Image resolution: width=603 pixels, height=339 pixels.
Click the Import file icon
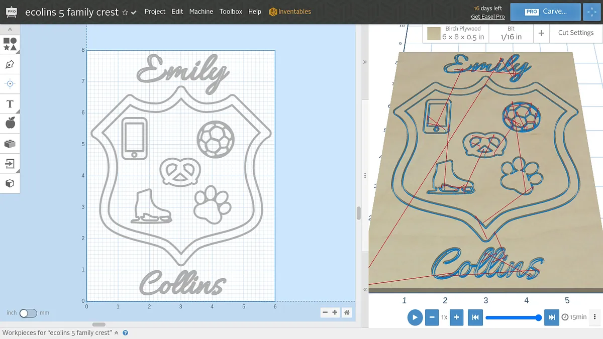pyautogui.click(x=10, y=163)
